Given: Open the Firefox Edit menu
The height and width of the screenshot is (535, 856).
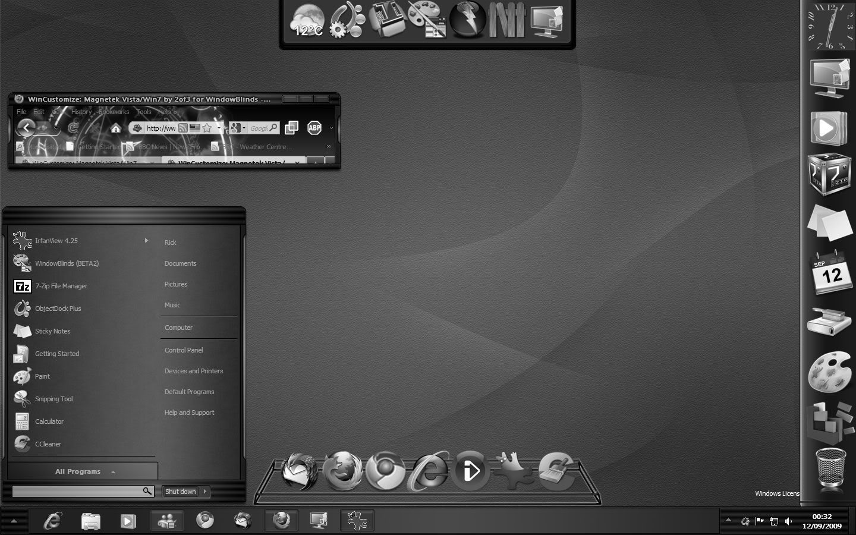Looking at the screenshot, I should [39, 112].
